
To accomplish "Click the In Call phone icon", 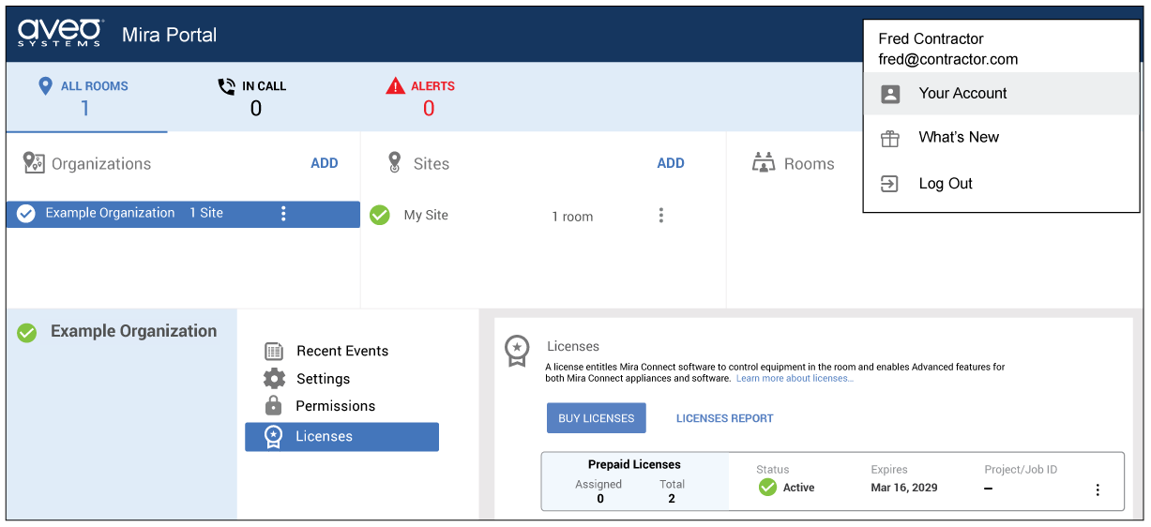I will pyautogui.click(x=226, y=86).
